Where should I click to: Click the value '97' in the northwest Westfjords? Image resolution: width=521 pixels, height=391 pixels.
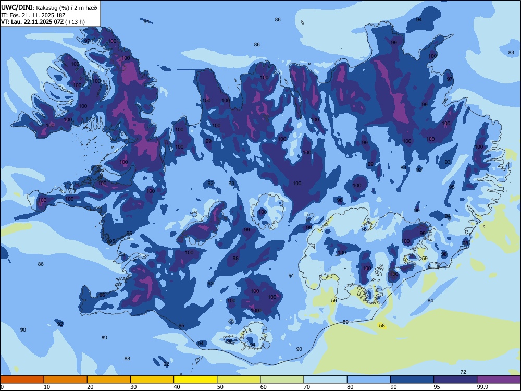pos(87,41)
